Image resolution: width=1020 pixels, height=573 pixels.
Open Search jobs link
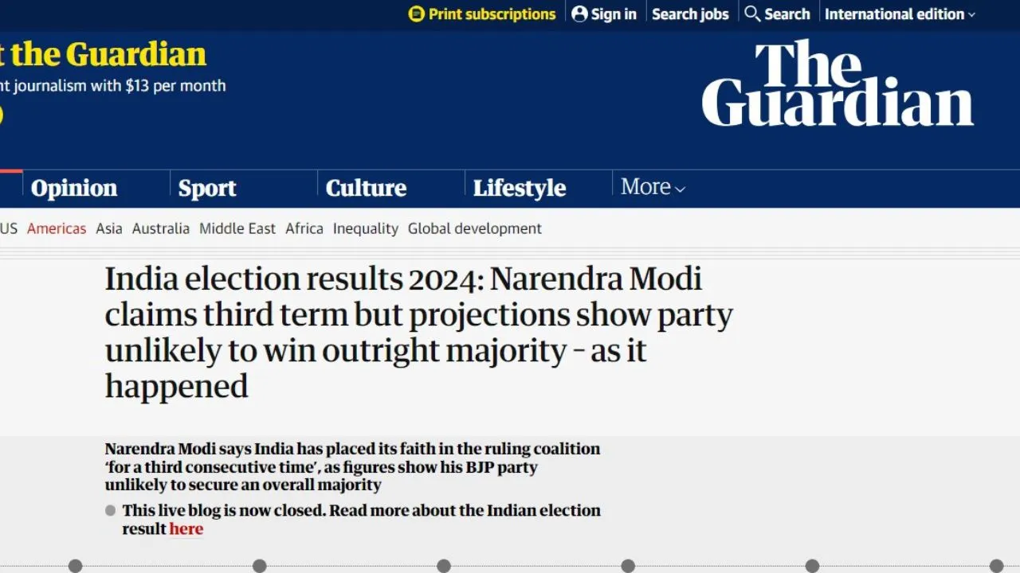690,14
